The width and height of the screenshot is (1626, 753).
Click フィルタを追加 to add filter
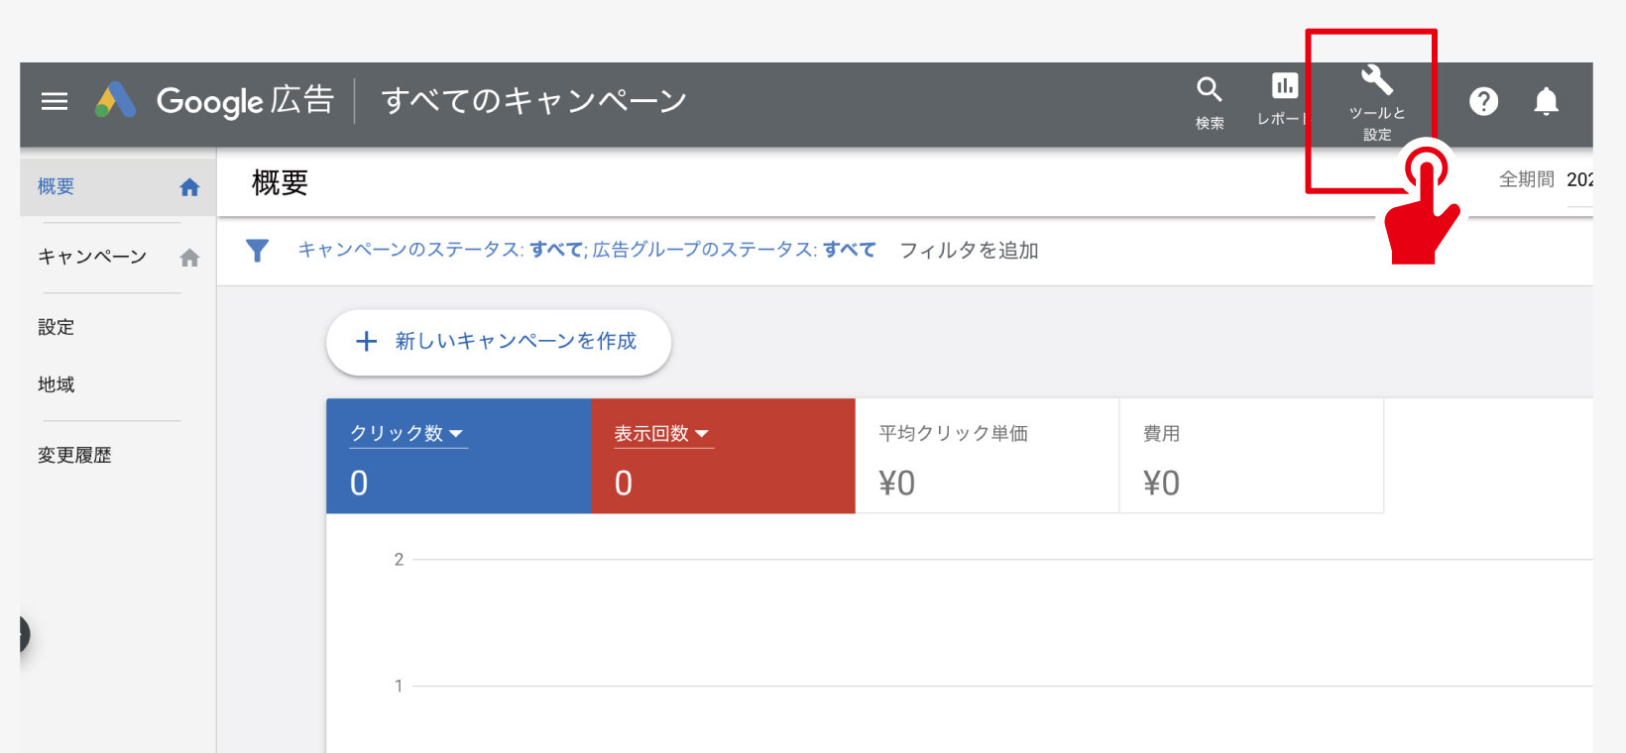(x=969, y=251)
